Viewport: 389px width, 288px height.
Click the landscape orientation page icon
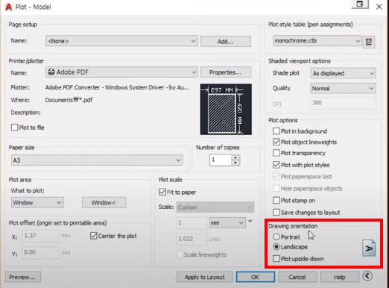click(x=369, y=248)
